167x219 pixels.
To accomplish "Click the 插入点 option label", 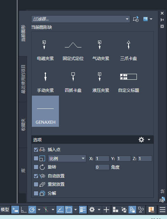I will coord(54,150).
